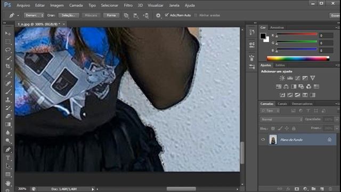Viewport: 341px width, 192px height.
Task: Create a new layer
Action: tap(322, 189)
